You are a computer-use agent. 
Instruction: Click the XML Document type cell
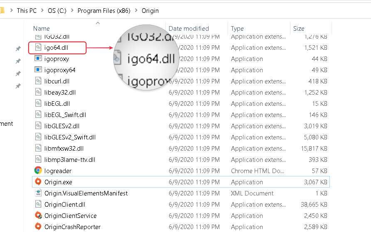tap(252, 193)
